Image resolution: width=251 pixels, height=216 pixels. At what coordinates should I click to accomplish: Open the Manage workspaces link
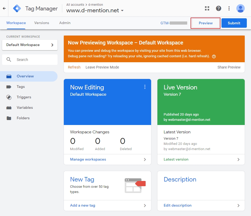[88, 159]
